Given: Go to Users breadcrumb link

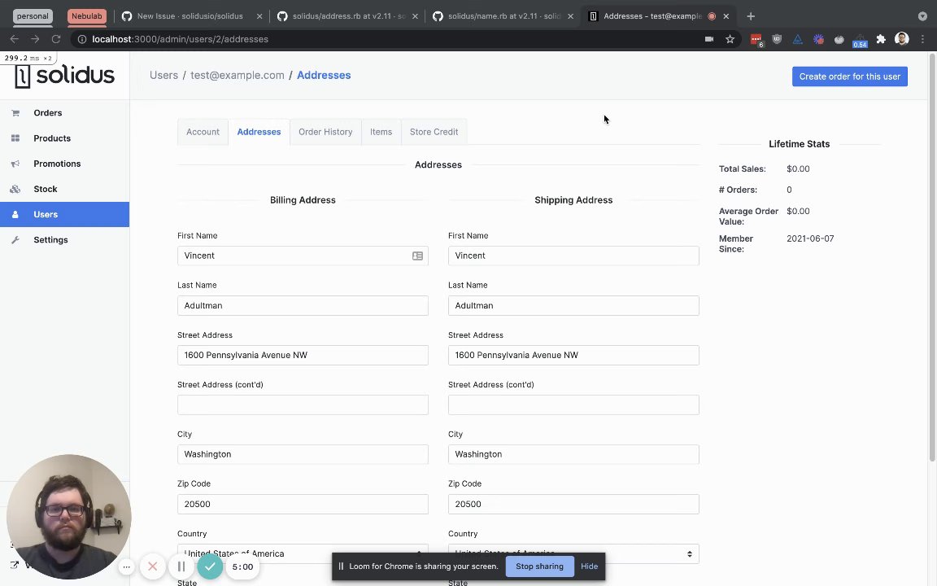Looking at the screenshot, I should [x=163, y=76].
